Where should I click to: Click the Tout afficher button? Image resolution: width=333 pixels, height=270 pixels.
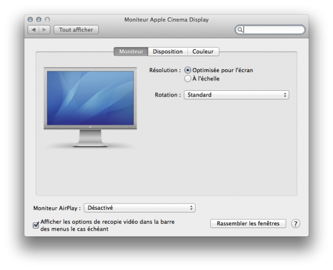(76, 30)
